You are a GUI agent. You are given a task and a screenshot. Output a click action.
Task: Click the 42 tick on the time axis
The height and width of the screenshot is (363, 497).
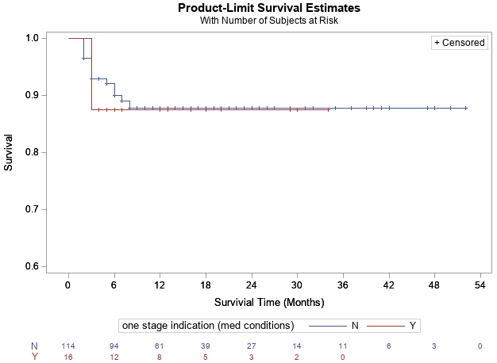click(x=389, y=284)
